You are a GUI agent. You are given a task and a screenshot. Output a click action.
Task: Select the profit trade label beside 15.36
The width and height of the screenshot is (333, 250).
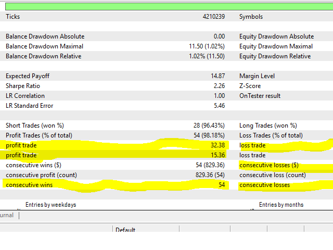pyautogui.click(x=21, y=155)
